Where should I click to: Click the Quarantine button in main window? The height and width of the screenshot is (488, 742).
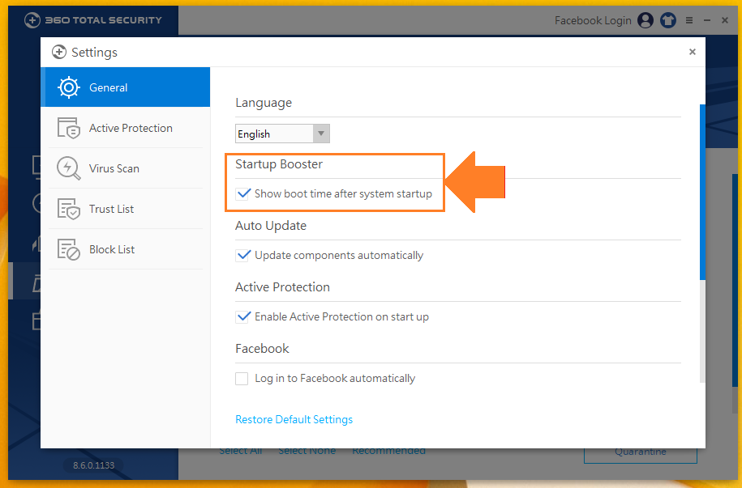click(641, 452)
